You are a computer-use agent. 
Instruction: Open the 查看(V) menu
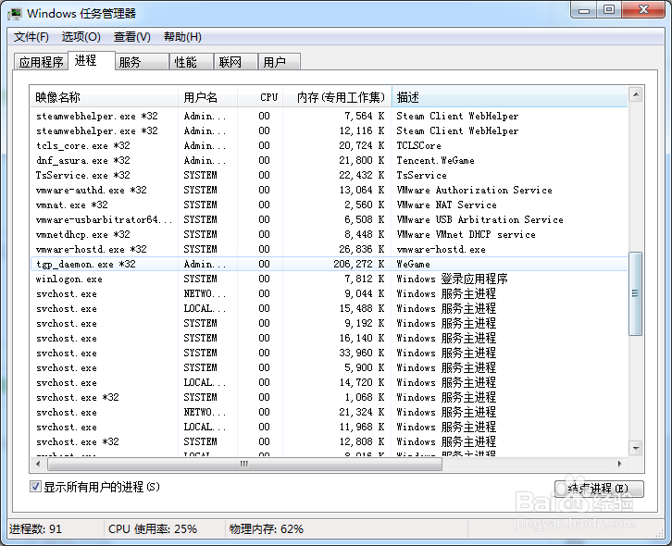tap(132, 37)
